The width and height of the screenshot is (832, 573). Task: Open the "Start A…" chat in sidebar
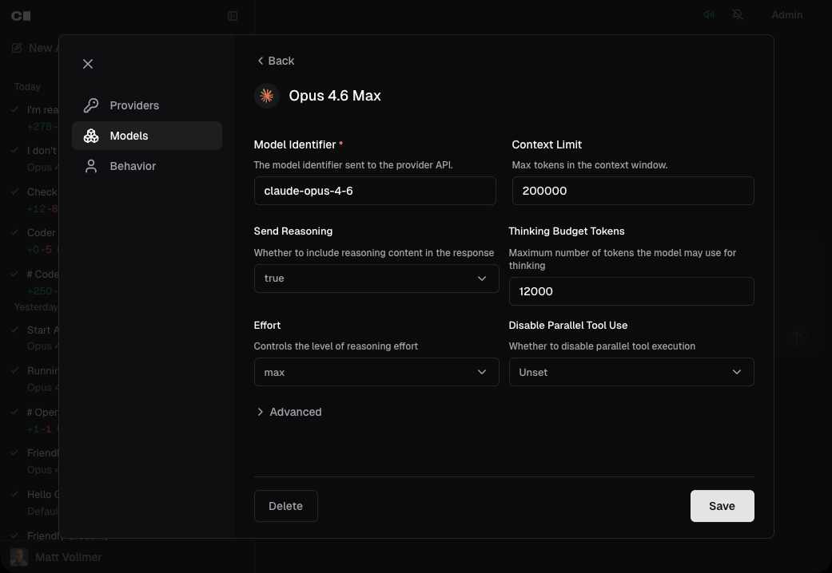click(34, 338)
